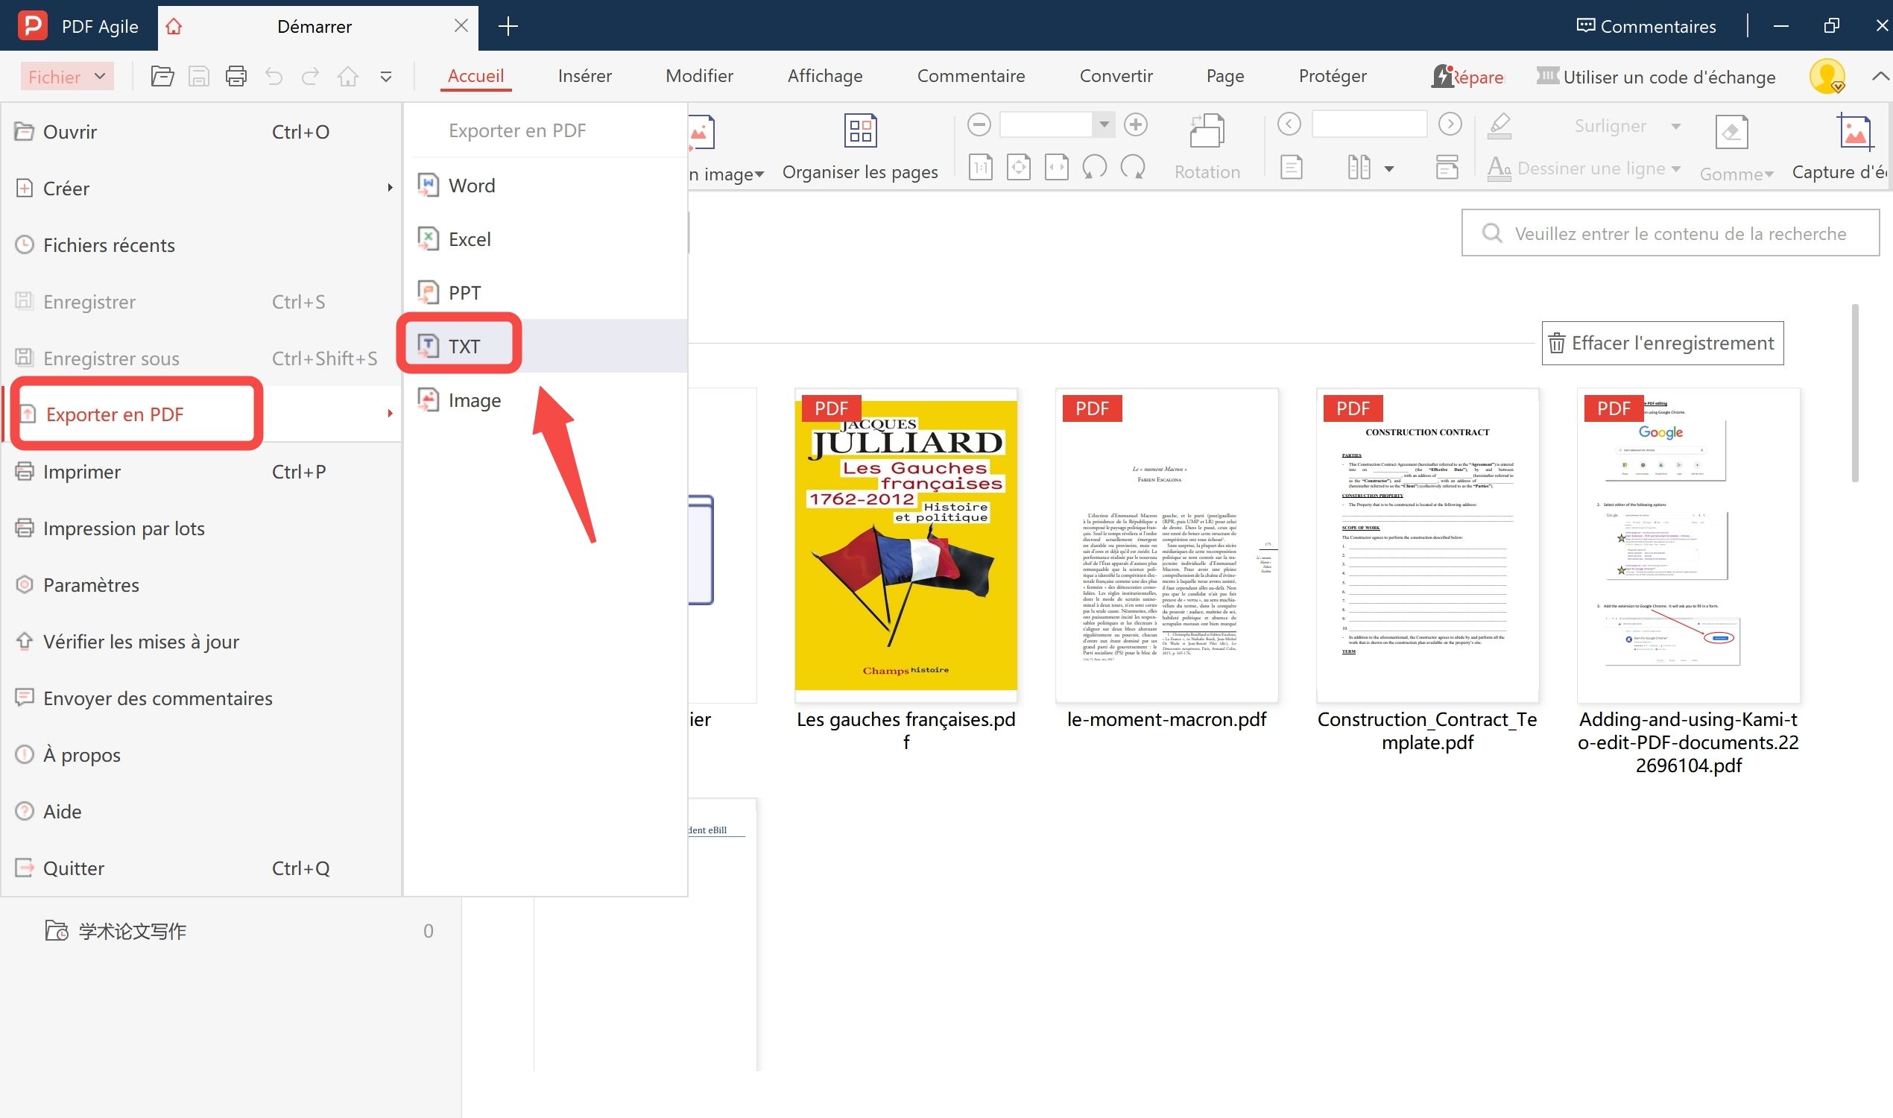Select Fichiers récents menu item
The image size is (1893, 1118).
tap(201, 245)
